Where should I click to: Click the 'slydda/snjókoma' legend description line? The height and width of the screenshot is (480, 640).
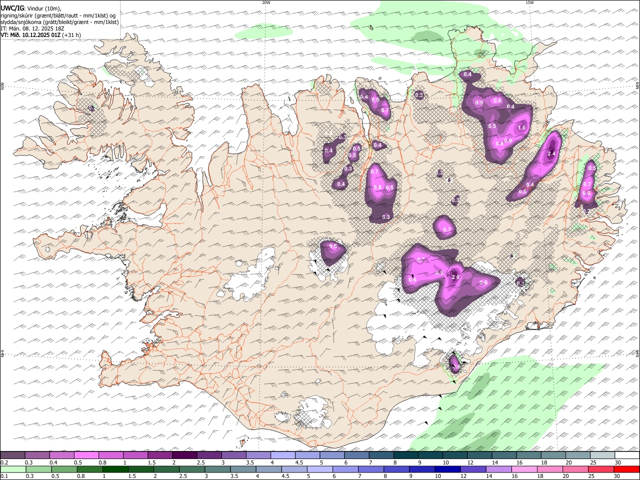[59, 22]
